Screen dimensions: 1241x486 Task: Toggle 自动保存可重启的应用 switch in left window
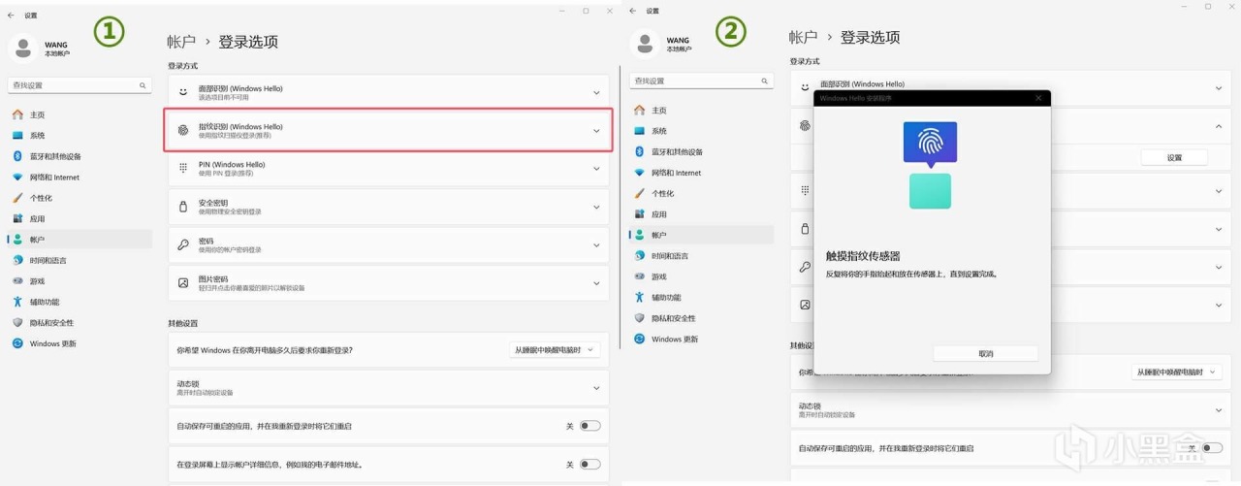tap(589, 426)
